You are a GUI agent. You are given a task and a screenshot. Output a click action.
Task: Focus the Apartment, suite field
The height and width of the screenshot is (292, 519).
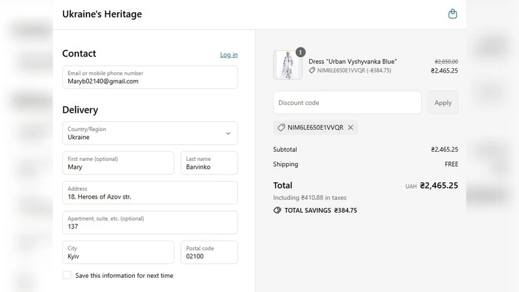[150, 223]
